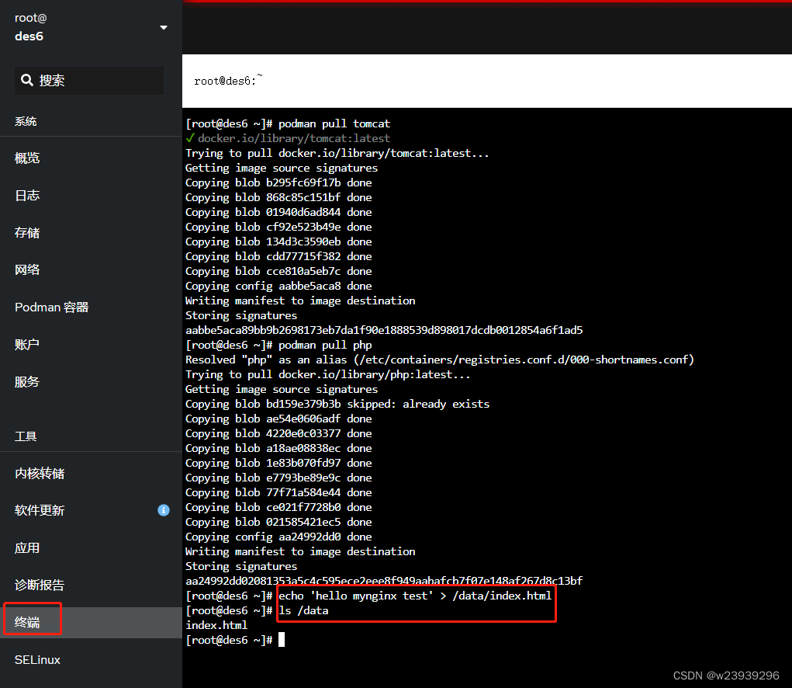Viewport: 792px width, 688px height.
Task: Open the 网络 network page
Action: (x=27, y=269)
